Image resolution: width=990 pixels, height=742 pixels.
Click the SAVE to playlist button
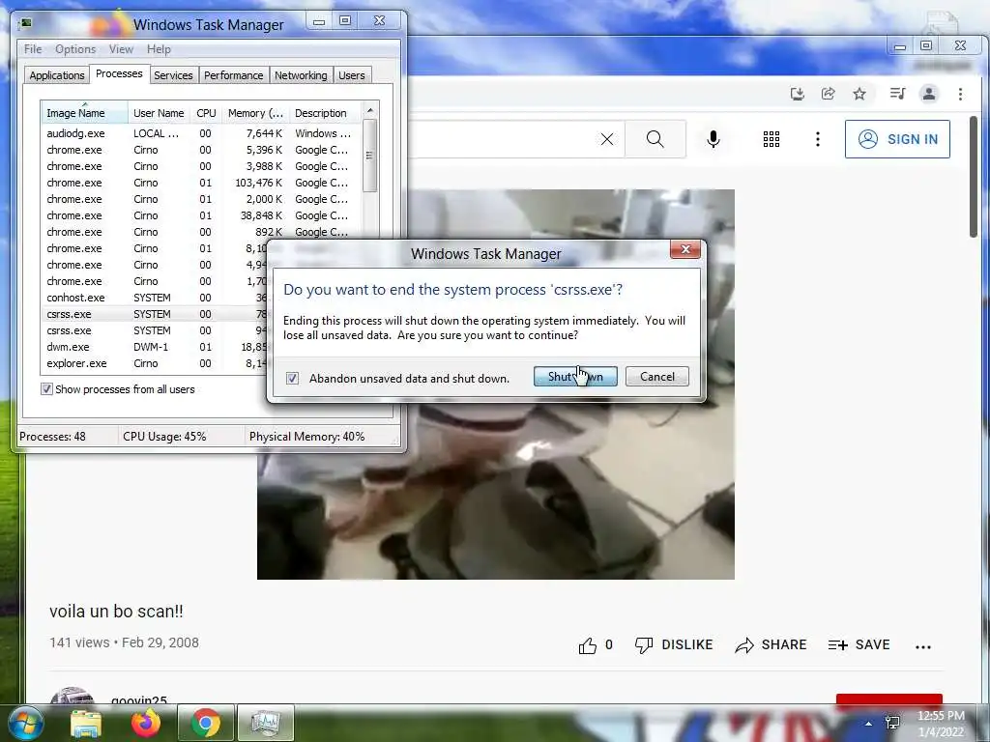coord(859,644)
